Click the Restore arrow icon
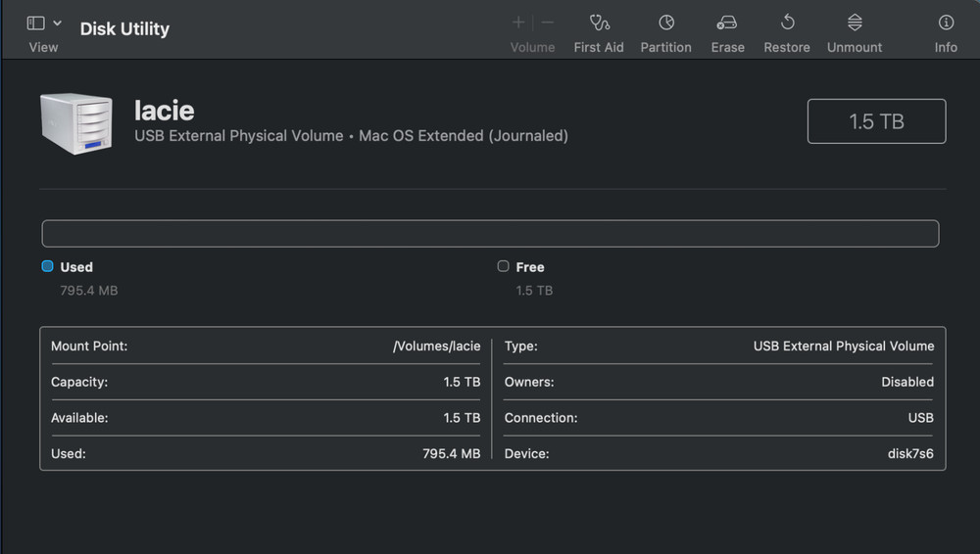 788,23
